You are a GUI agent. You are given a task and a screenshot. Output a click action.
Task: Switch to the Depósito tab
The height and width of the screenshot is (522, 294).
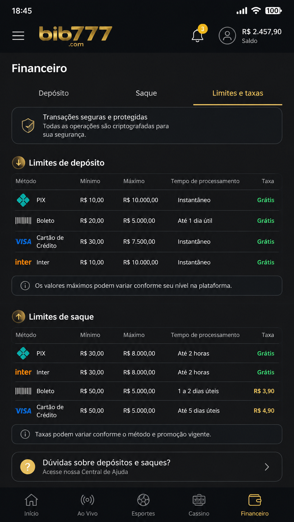coord(54,93)
